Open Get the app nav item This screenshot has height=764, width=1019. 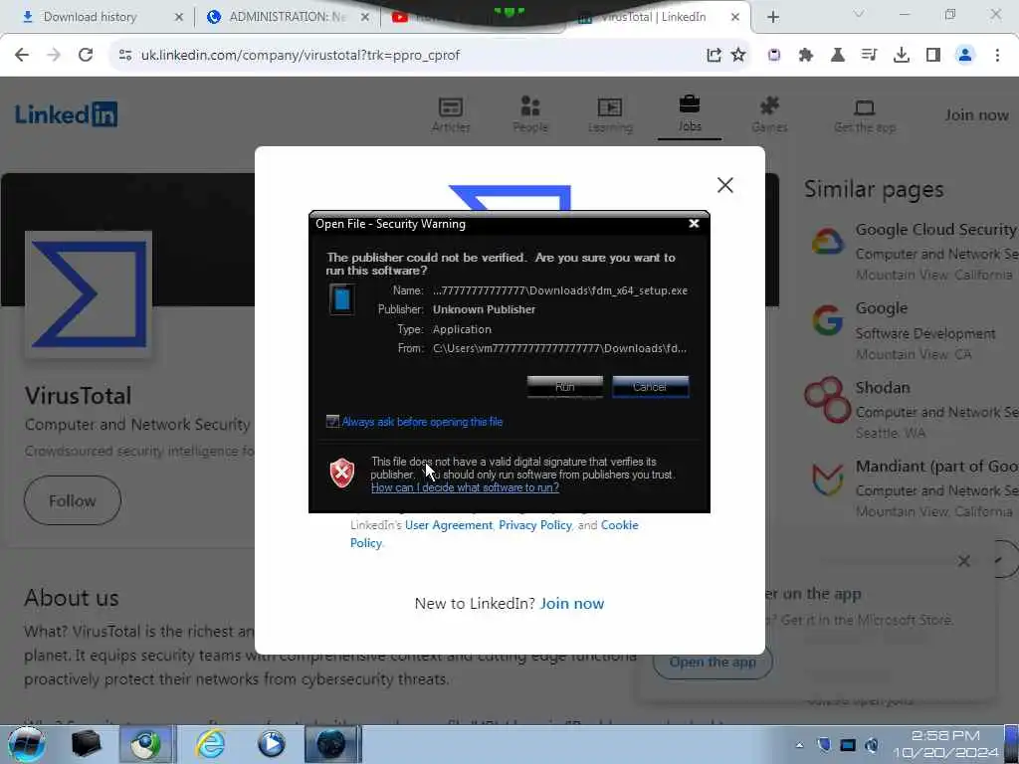865,115
